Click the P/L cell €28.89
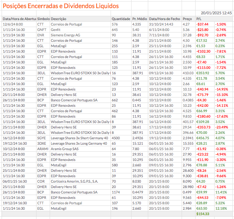This screenshot has width=234, height=219. (x=202, y=203)
